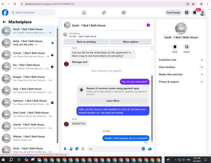Click the message thread scrollbar
Image resolution: width=211 pixels, height=163 pixels.
(x=152, y=108)
